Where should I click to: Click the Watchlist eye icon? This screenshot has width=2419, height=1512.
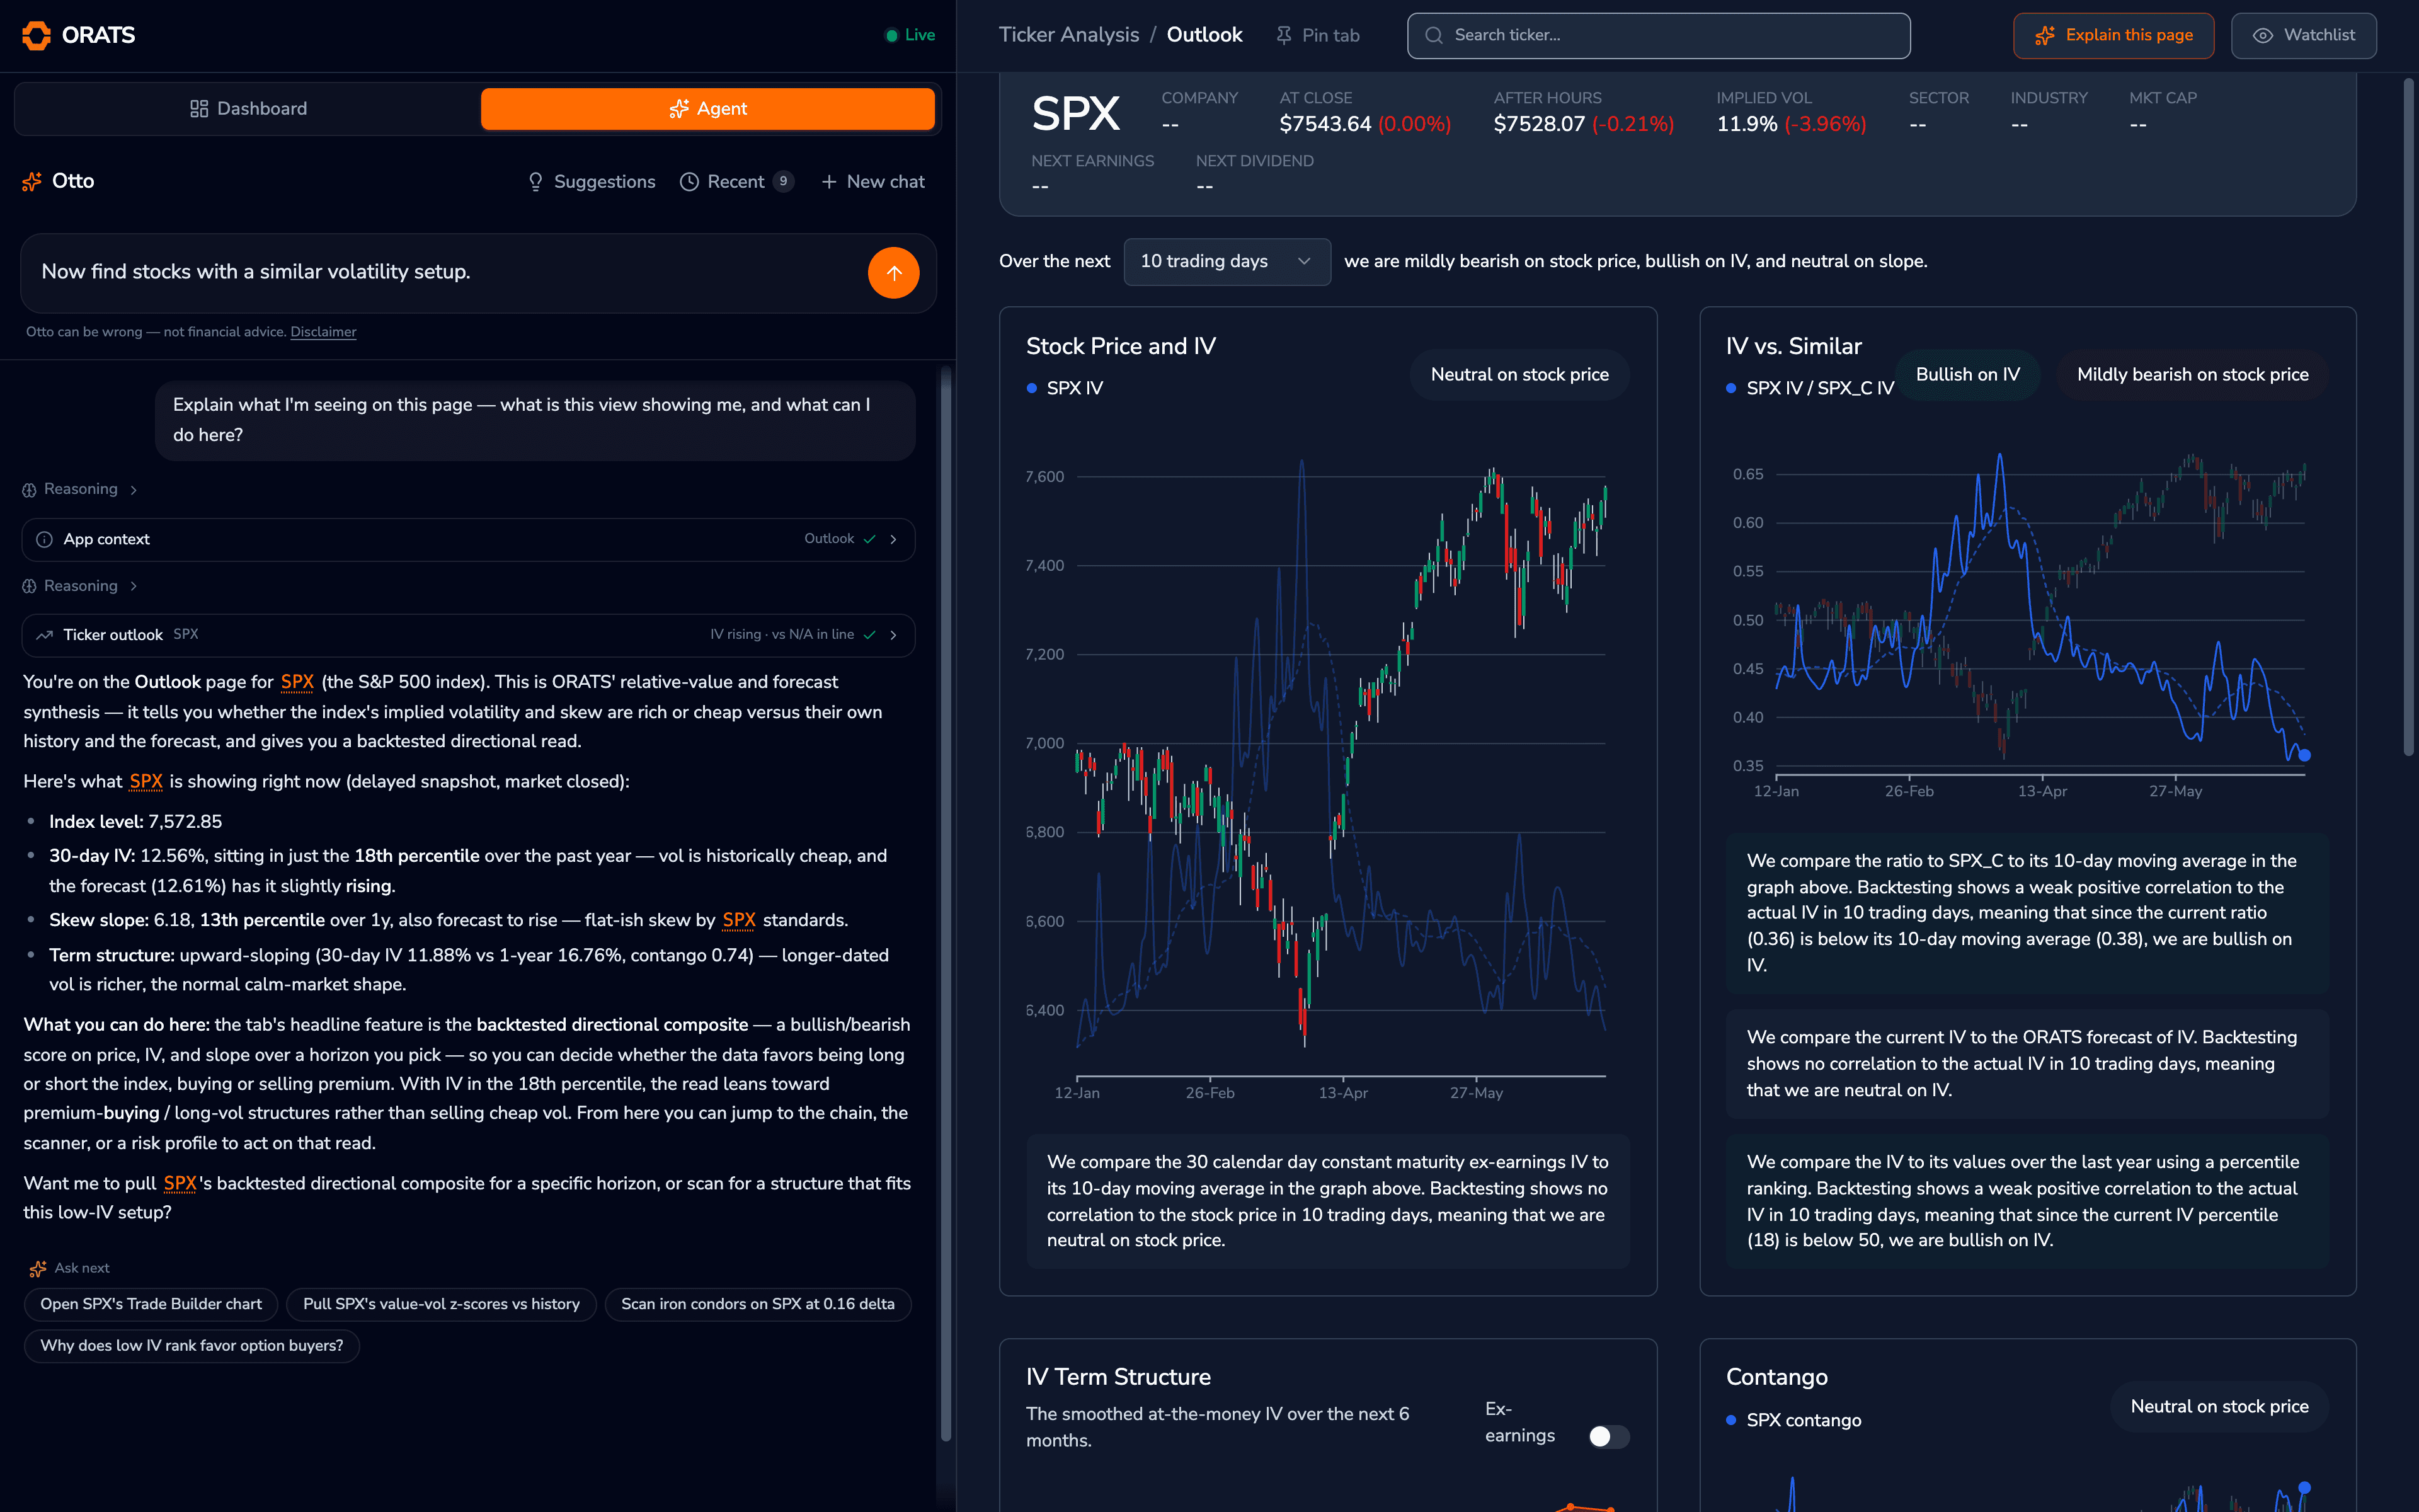[2263, 35]
